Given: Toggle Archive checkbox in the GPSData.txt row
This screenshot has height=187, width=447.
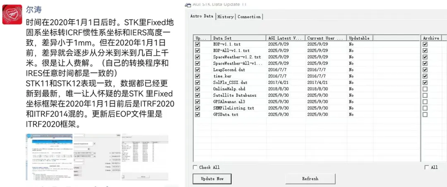Looking at the screenshot, I should click(425, 114).
